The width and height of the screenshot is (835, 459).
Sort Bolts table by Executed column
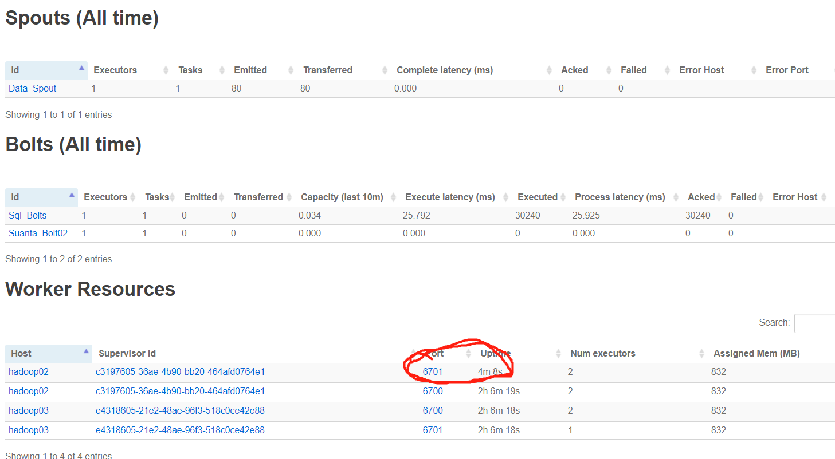(x=540, y=197)
